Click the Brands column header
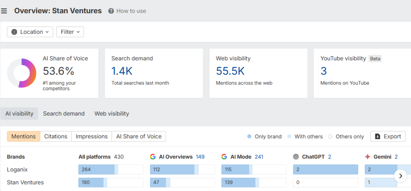Screen dimensions: 411x191 tap(16, 157)
